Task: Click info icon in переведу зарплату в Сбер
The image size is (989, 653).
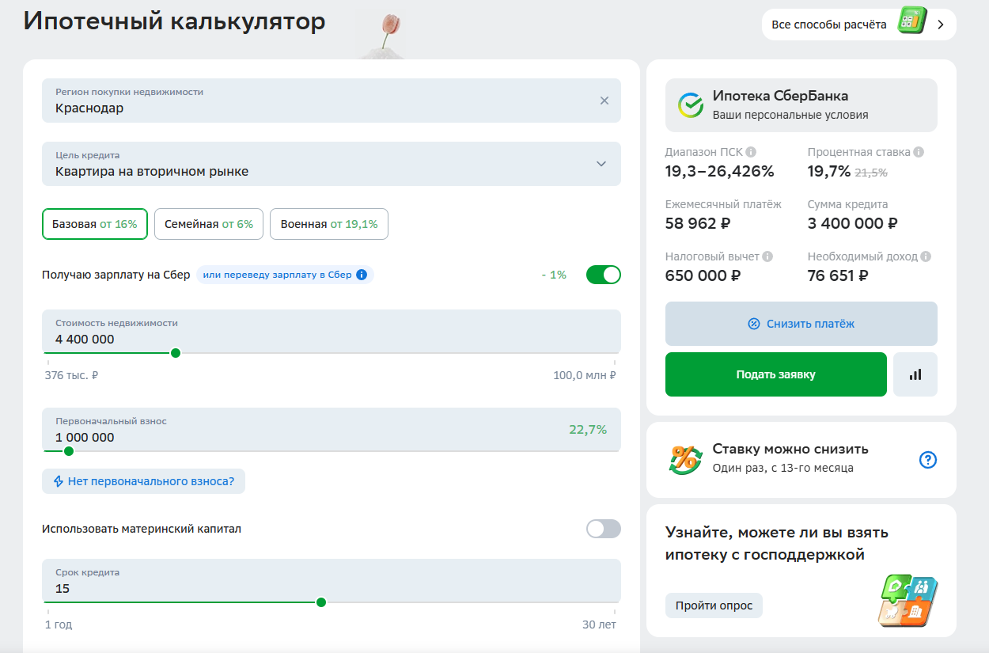Action: point(362,275)
